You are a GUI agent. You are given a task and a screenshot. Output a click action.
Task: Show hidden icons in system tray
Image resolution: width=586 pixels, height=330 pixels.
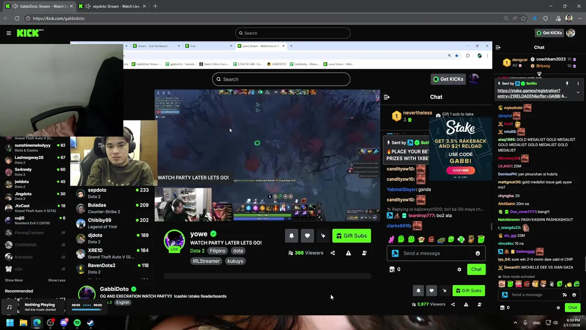tap(515, 323)
